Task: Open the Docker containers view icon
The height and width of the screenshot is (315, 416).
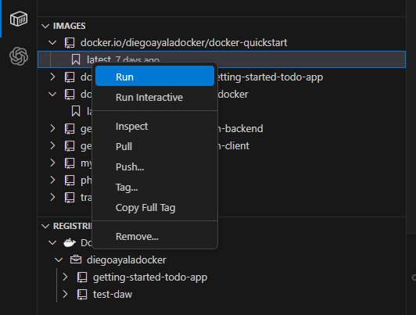Action: pyautogui.click(x=19, y=19)
